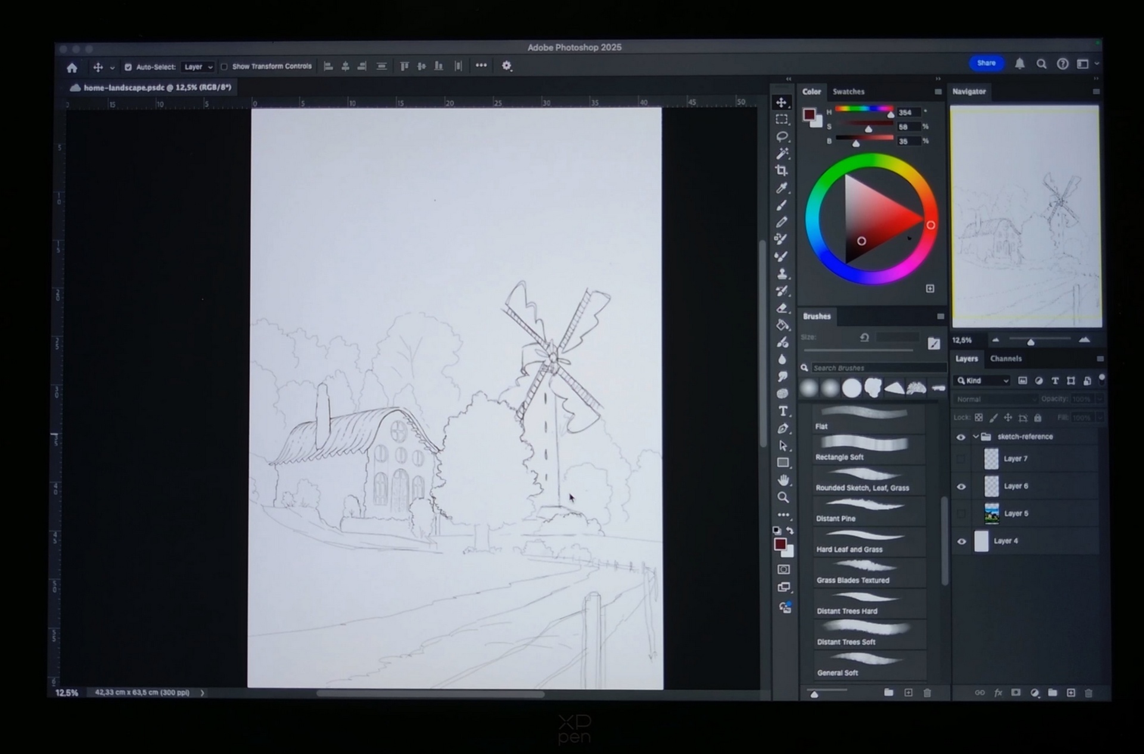Select the Crop tool
Viewport: 1144px width, 754px height.
point(782,171)
